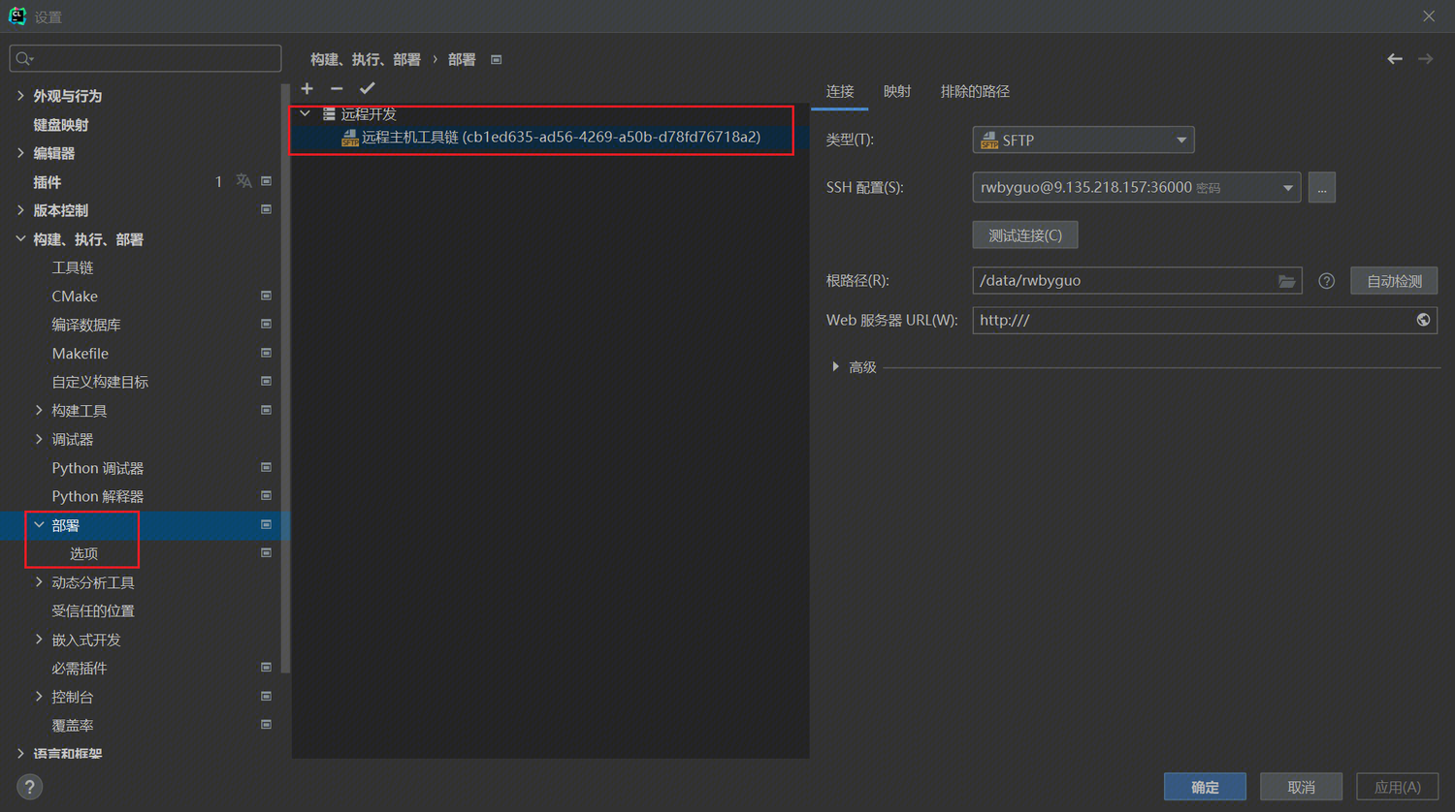Click the 测试连接 button

1024,235
